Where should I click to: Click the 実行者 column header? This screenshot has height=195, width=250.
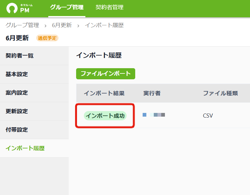152,93
